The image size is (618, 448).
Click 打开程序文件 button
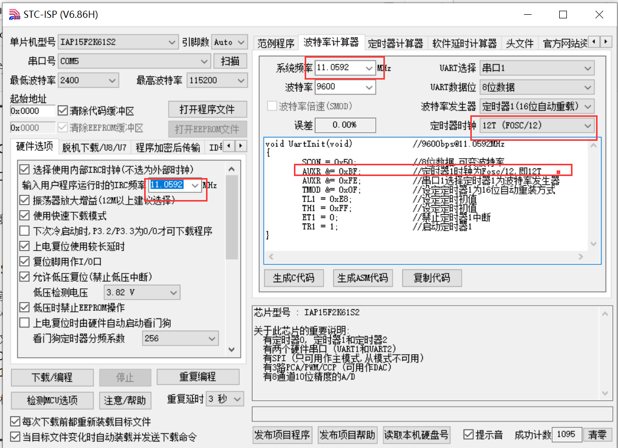click(207, 110)
